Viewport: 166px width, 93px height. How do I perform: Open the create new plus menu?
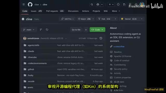111,4
